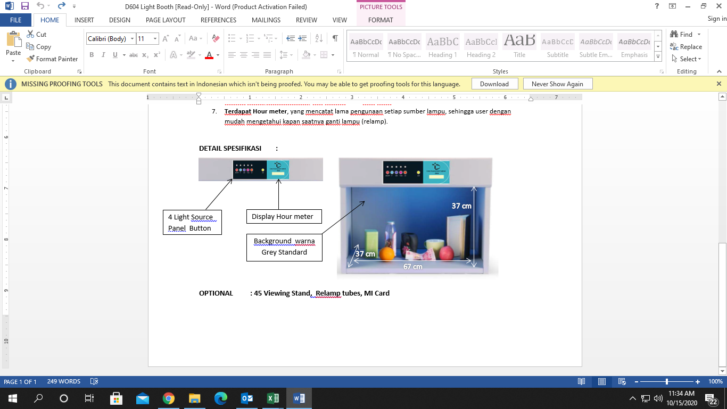Click the zoom slider in status bar
Image resolution: width=727 pixels, height=409 pixels.
coord(667,382)
